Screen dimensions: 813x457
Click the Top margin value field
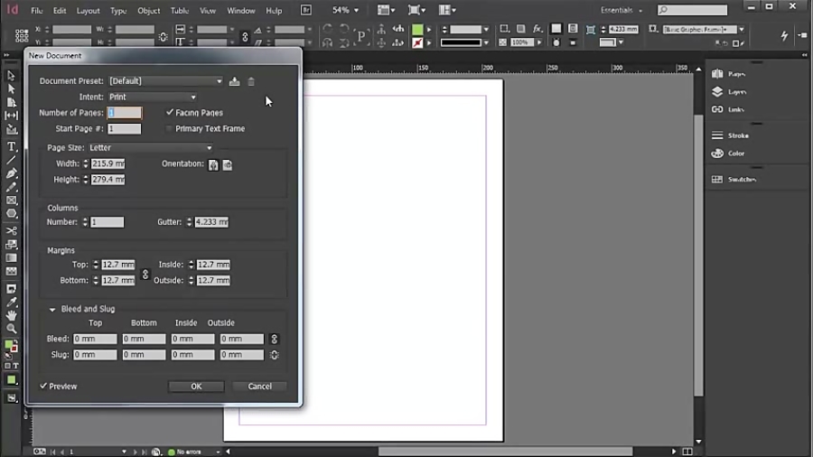tap(118, 265)
